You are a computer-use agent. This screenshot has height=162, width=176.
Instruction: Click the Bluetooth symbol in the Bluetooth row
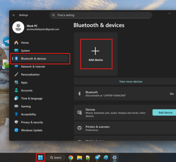click(79, 94)
